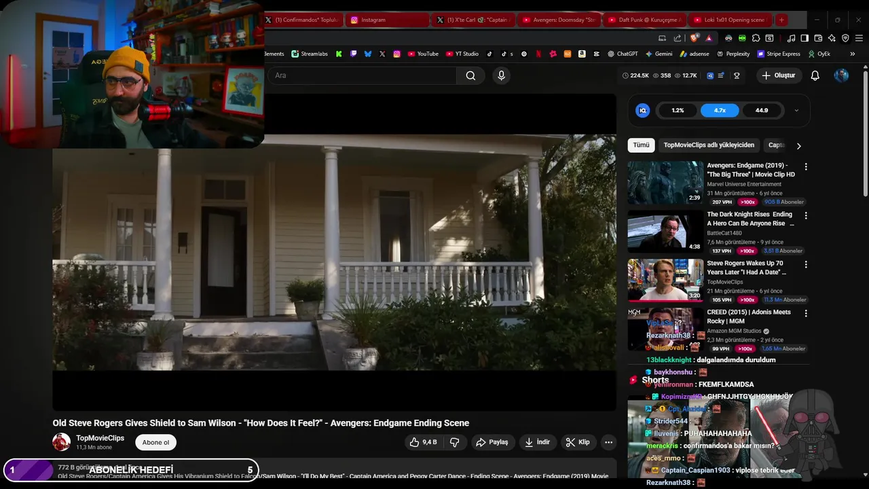Viewport: 869px width, 489px height.
Task: Open a new tab with plus button
Action: (781, 20)
